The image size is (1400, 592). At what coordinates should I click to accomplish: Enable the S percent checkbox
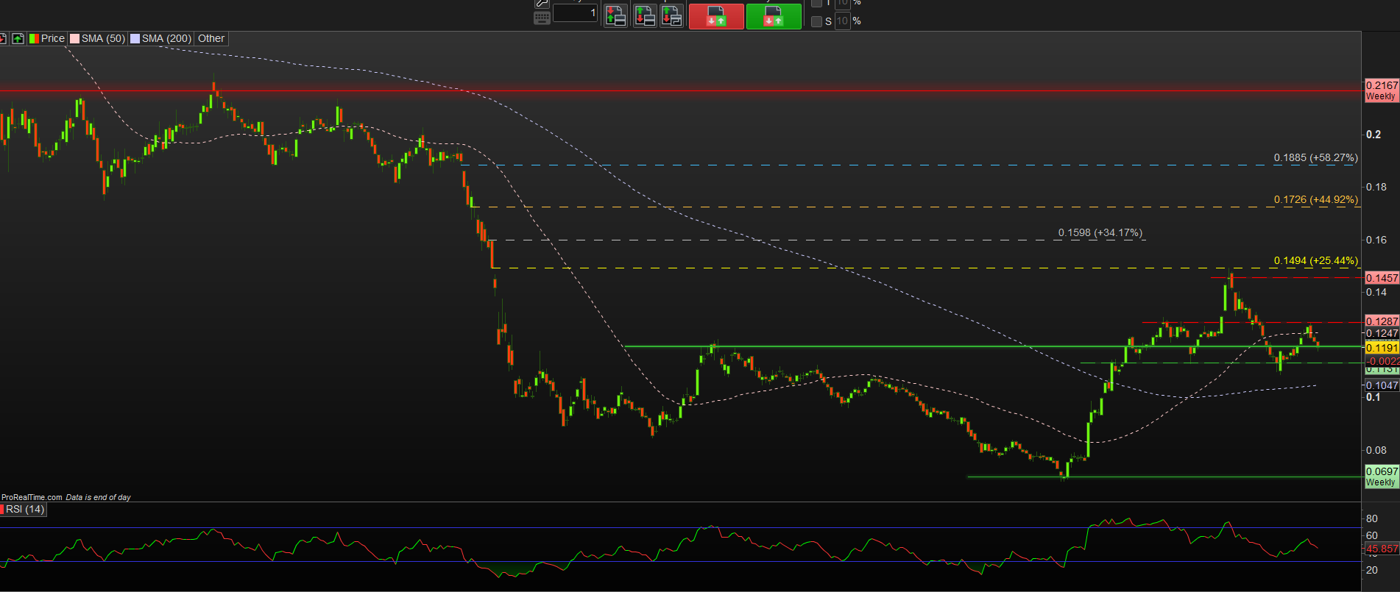(x=816, y=21)
